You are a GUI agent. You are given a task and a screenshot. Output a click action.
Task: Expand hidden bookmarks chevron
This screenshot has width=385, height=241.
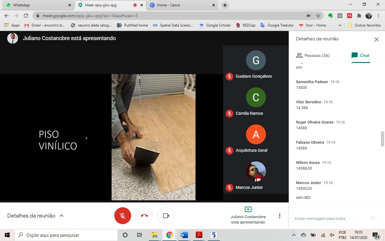pyautogui.click(x=340, y=25)
